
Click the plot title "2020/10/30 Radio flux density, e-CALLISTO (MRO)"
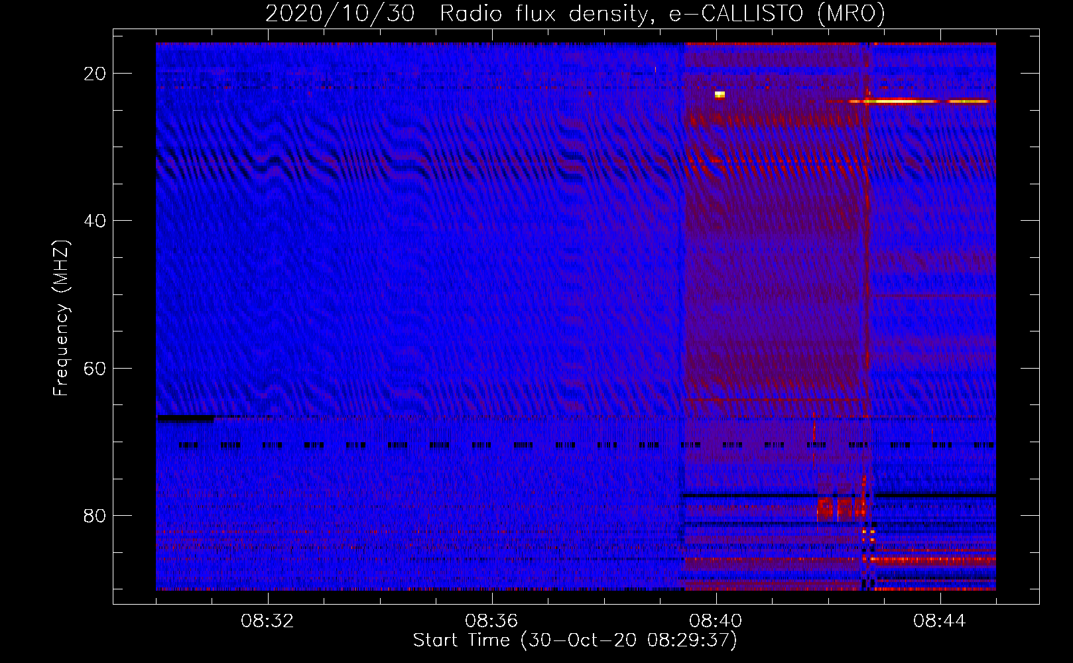click(575, 13)
